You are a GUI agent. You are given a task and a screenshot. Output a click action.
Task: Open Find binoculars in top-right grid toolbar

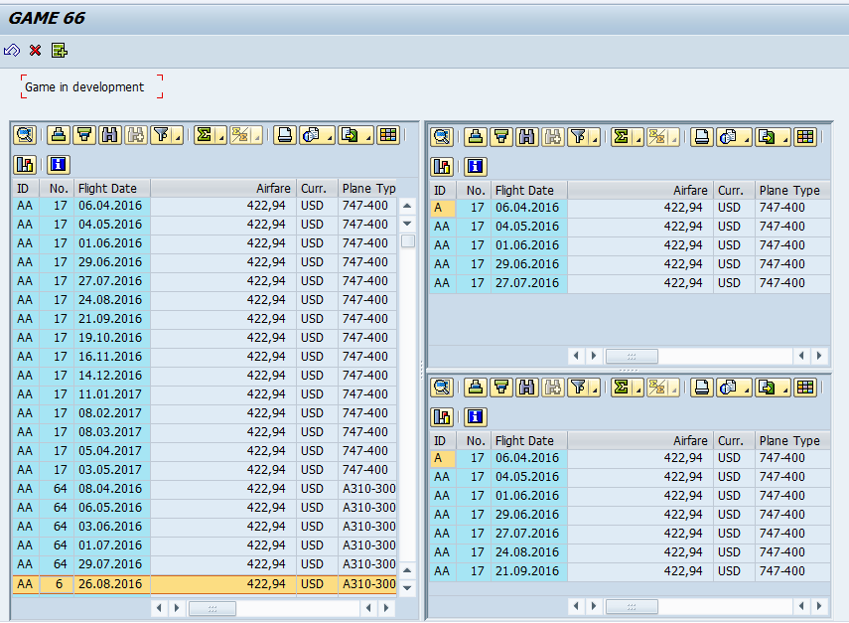point(527,137)
